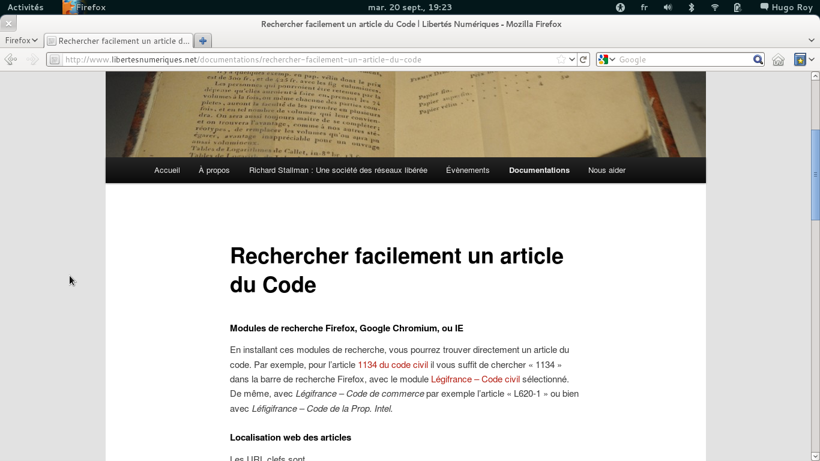The height and width of the screenshot is (461, 820).
Task: Open Richard Stallman : Une société des réseaux libérée
Action: coord(338,170)
